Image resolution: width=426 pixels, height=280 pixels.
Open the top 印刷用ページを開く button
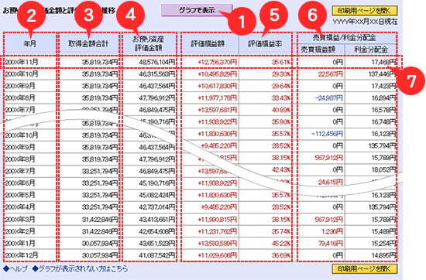[x=365, y=11]
